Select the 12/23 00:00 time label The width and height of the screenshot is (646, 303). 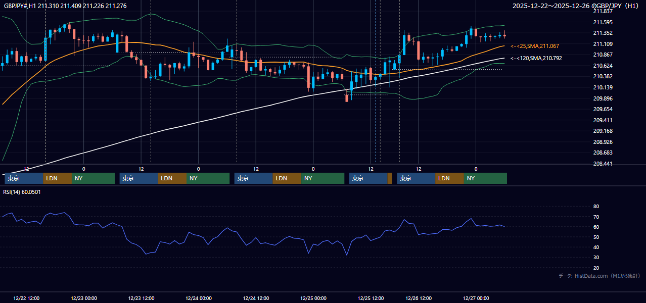(84, 298)
